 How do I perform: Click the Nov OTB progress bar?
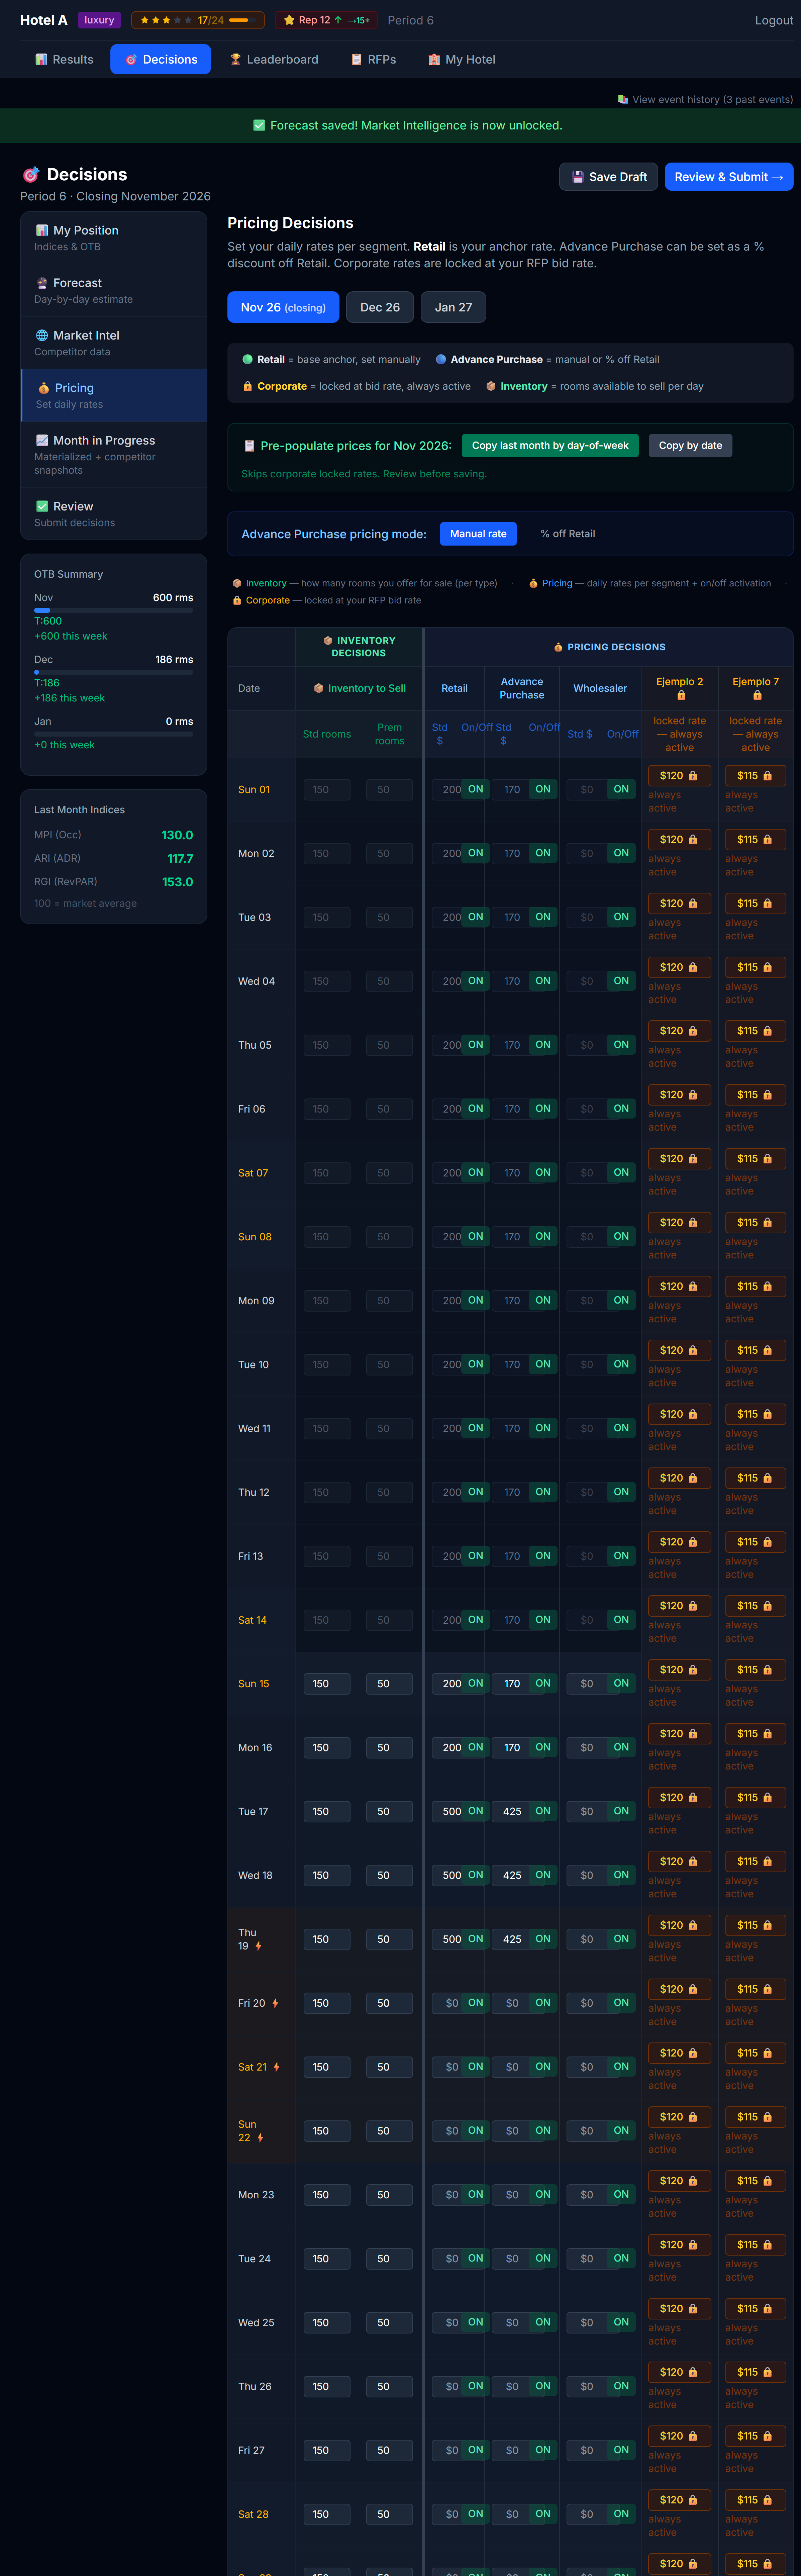click(114, 610)
